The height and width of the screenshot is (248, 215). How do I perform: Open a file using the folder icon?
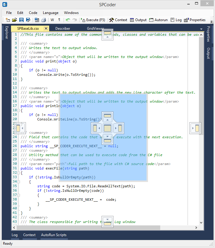coord(14,20)
